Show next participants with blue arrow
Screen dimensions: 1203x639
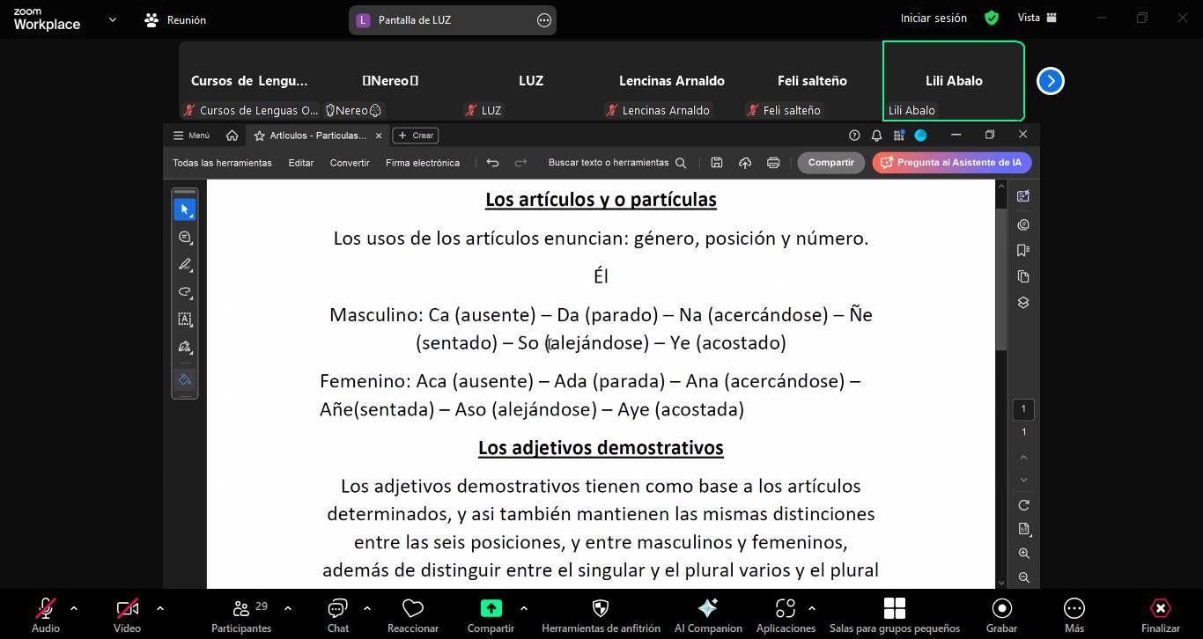[1050, 81]
